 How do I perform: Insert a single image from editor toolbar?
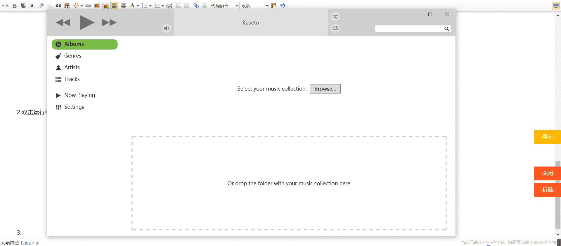click(x=97, y=6)
